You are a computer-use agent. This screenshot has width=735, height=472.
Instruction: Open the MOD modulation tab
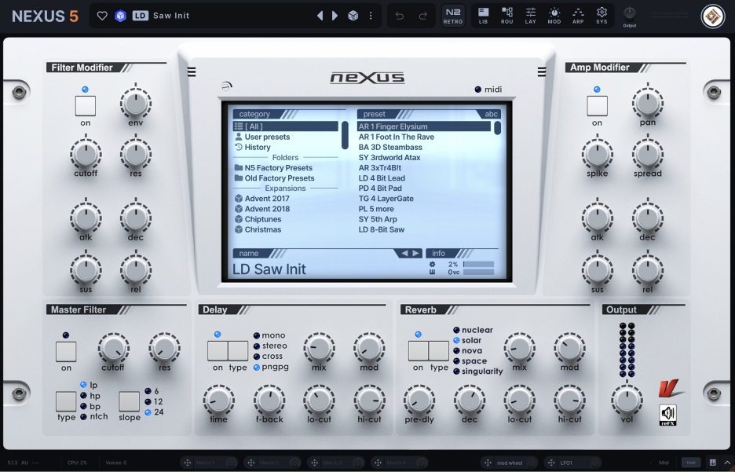[554, 16]
